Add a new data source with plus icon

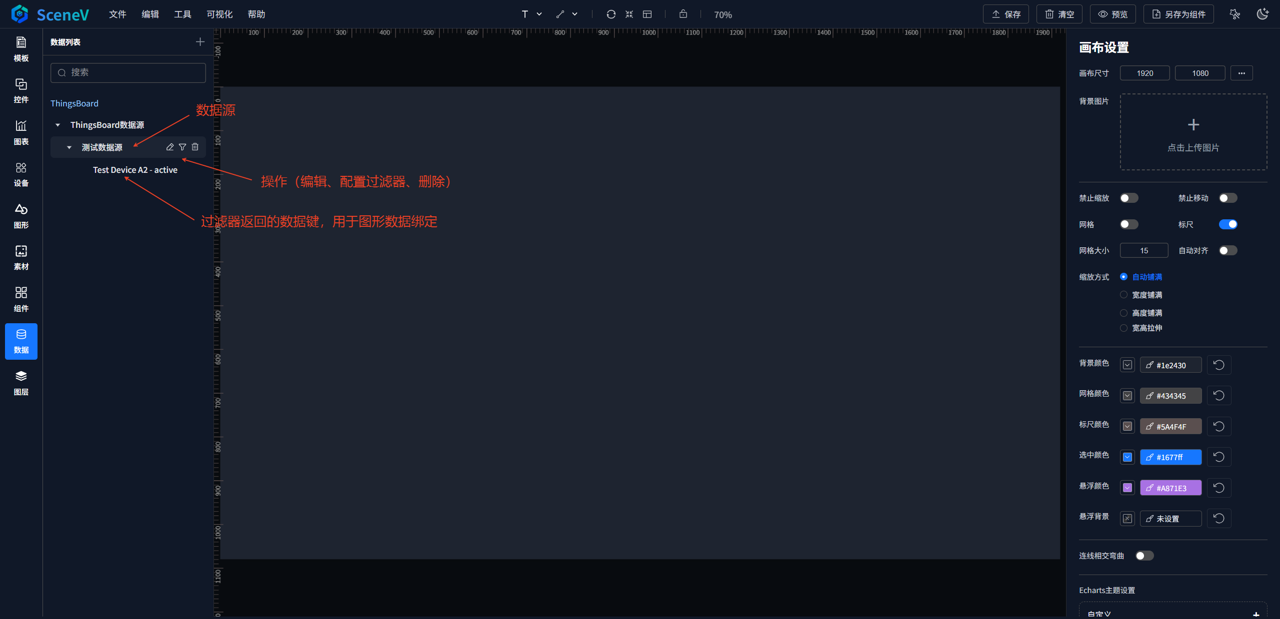200,42
